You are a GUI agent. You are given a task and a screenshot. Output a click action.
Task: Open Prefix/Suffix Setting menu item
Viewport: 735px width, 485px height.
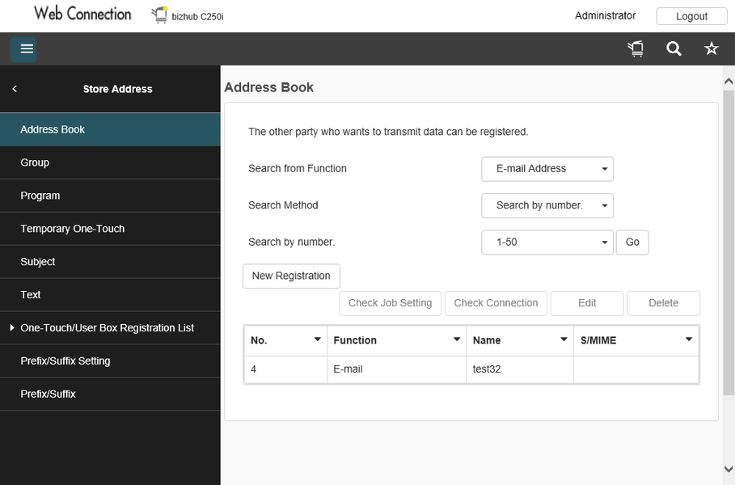click(65, 361)
